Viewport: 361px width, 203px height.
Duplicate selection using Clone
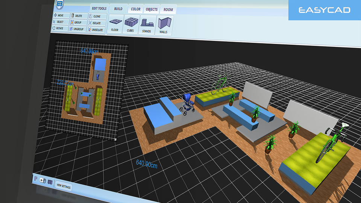pos(96,17)
